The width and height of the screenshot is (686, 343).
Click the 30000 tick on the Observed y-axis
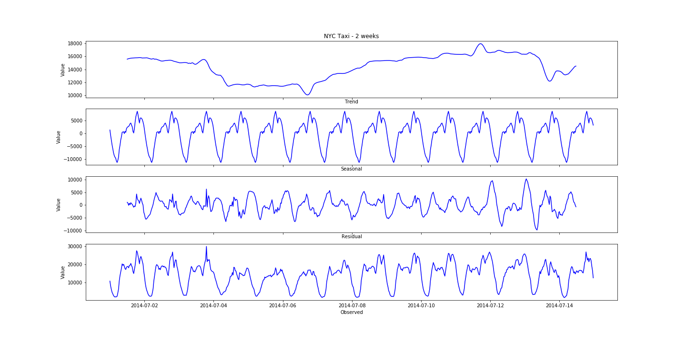pyautogui.click(x=74, y=246)
